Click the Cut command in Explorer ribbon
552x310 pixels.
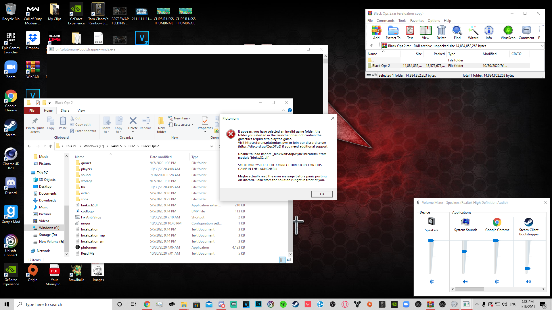pyautogui.click(x=76, y=118)
